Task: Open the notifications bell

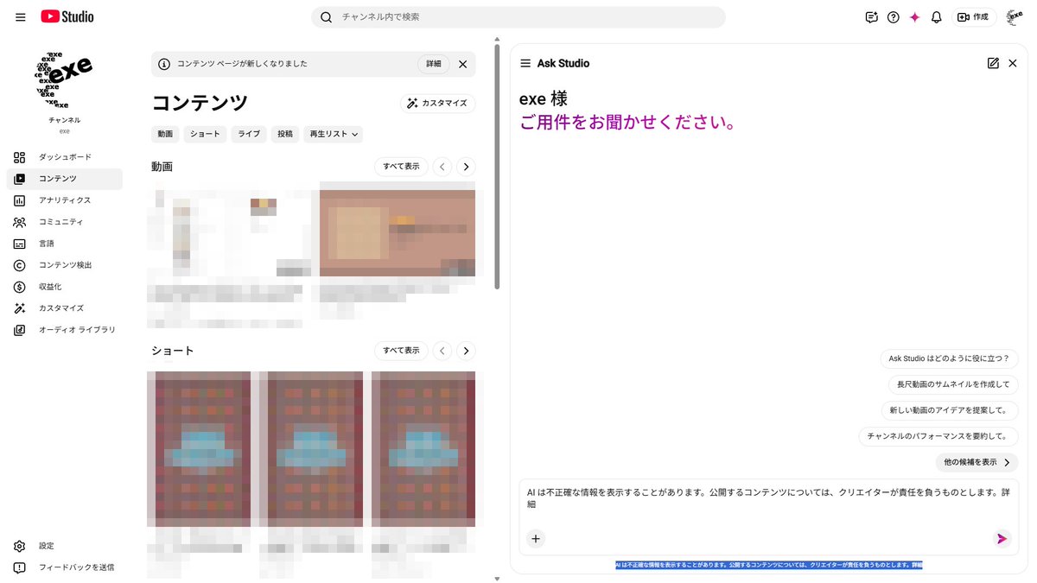Action: [x=936, y=17]
